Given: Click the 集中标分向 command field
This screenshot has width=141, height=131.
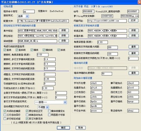Looking at the screenshot, I should pyautogui.click(x=96, y=97).
